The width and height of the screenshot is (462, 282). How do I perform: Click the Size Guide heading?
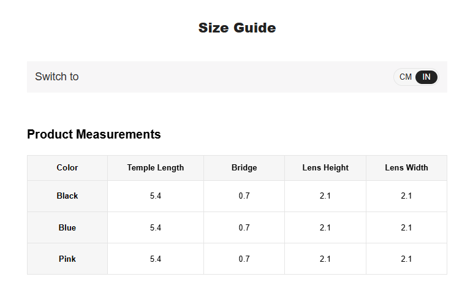[237, 28]
